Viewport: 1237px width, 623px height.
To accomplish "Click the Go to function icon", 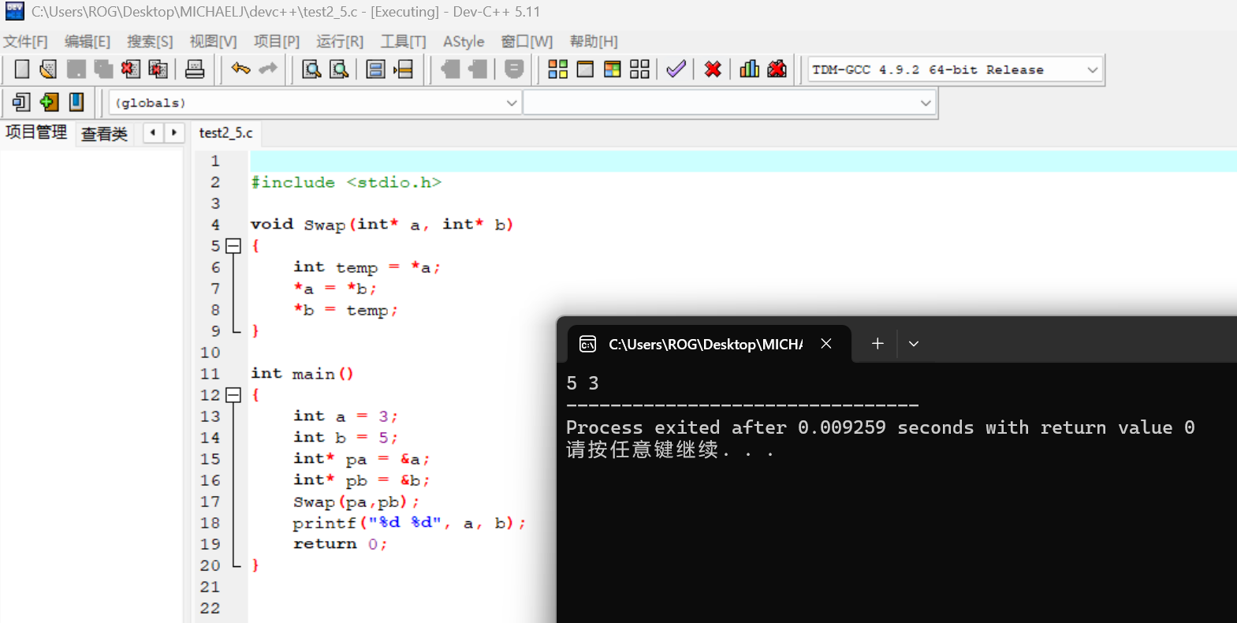I will [x=376, y=69].
